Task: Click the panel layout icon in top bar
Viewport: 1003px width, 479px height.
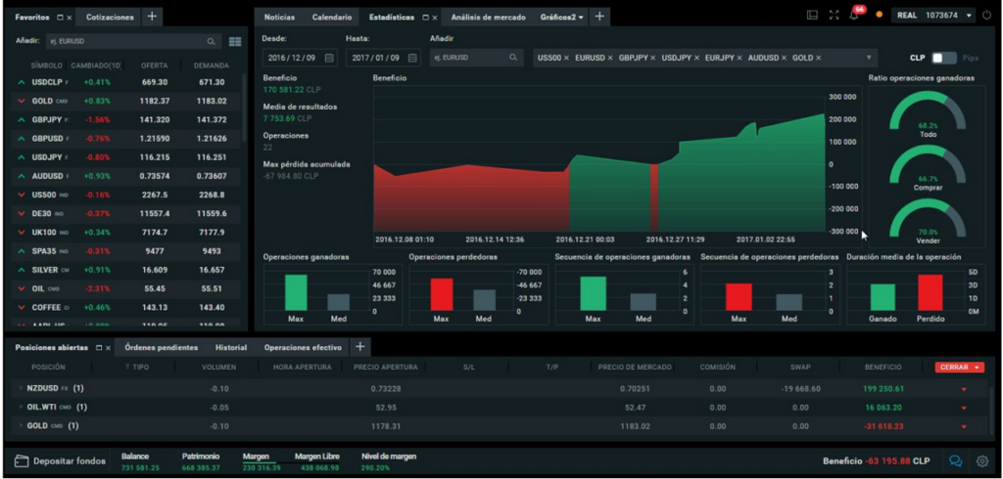Action: (x=812, y=16)
